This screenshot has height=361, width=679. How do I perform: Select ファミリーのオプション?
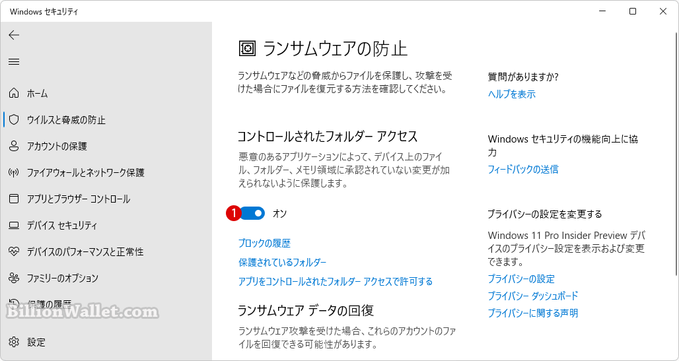click(62, 278)
